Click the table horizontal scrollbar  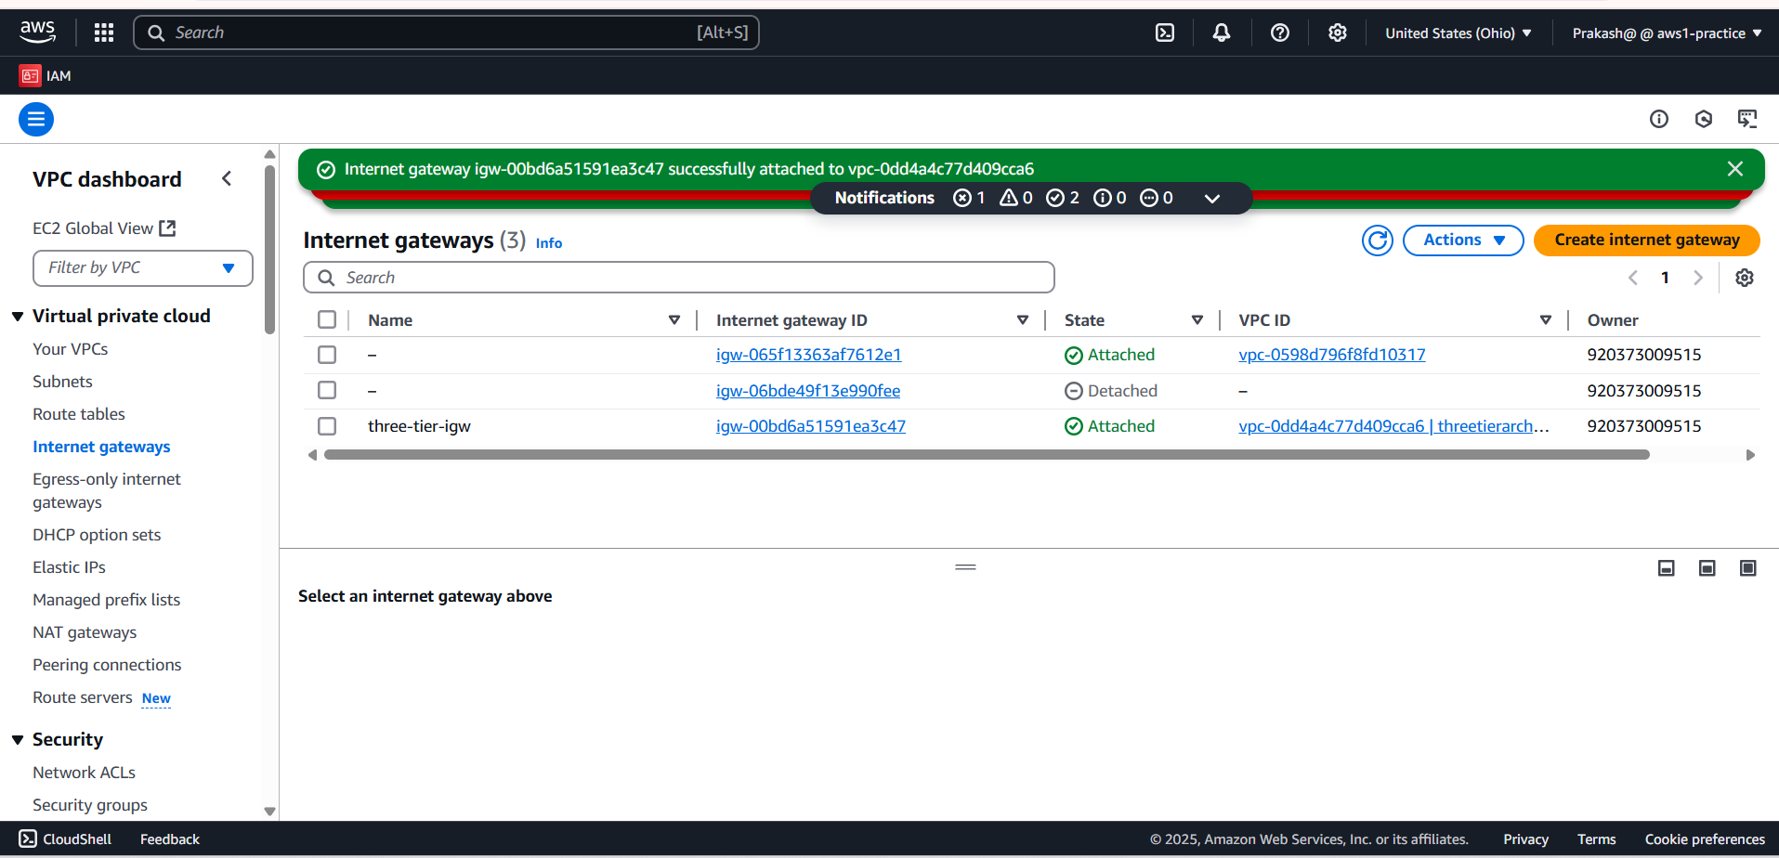coord(987,455)
